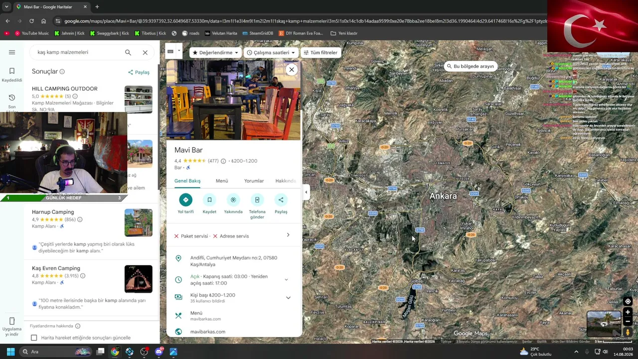Toggle Harita hareket ettiğinde sonuçları güncelle checkbox
Image resolution: width=638 pixels, height=359 pixels.
(x=34, y=338)
